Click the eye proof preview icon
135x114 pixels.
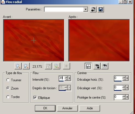(105, 66)
